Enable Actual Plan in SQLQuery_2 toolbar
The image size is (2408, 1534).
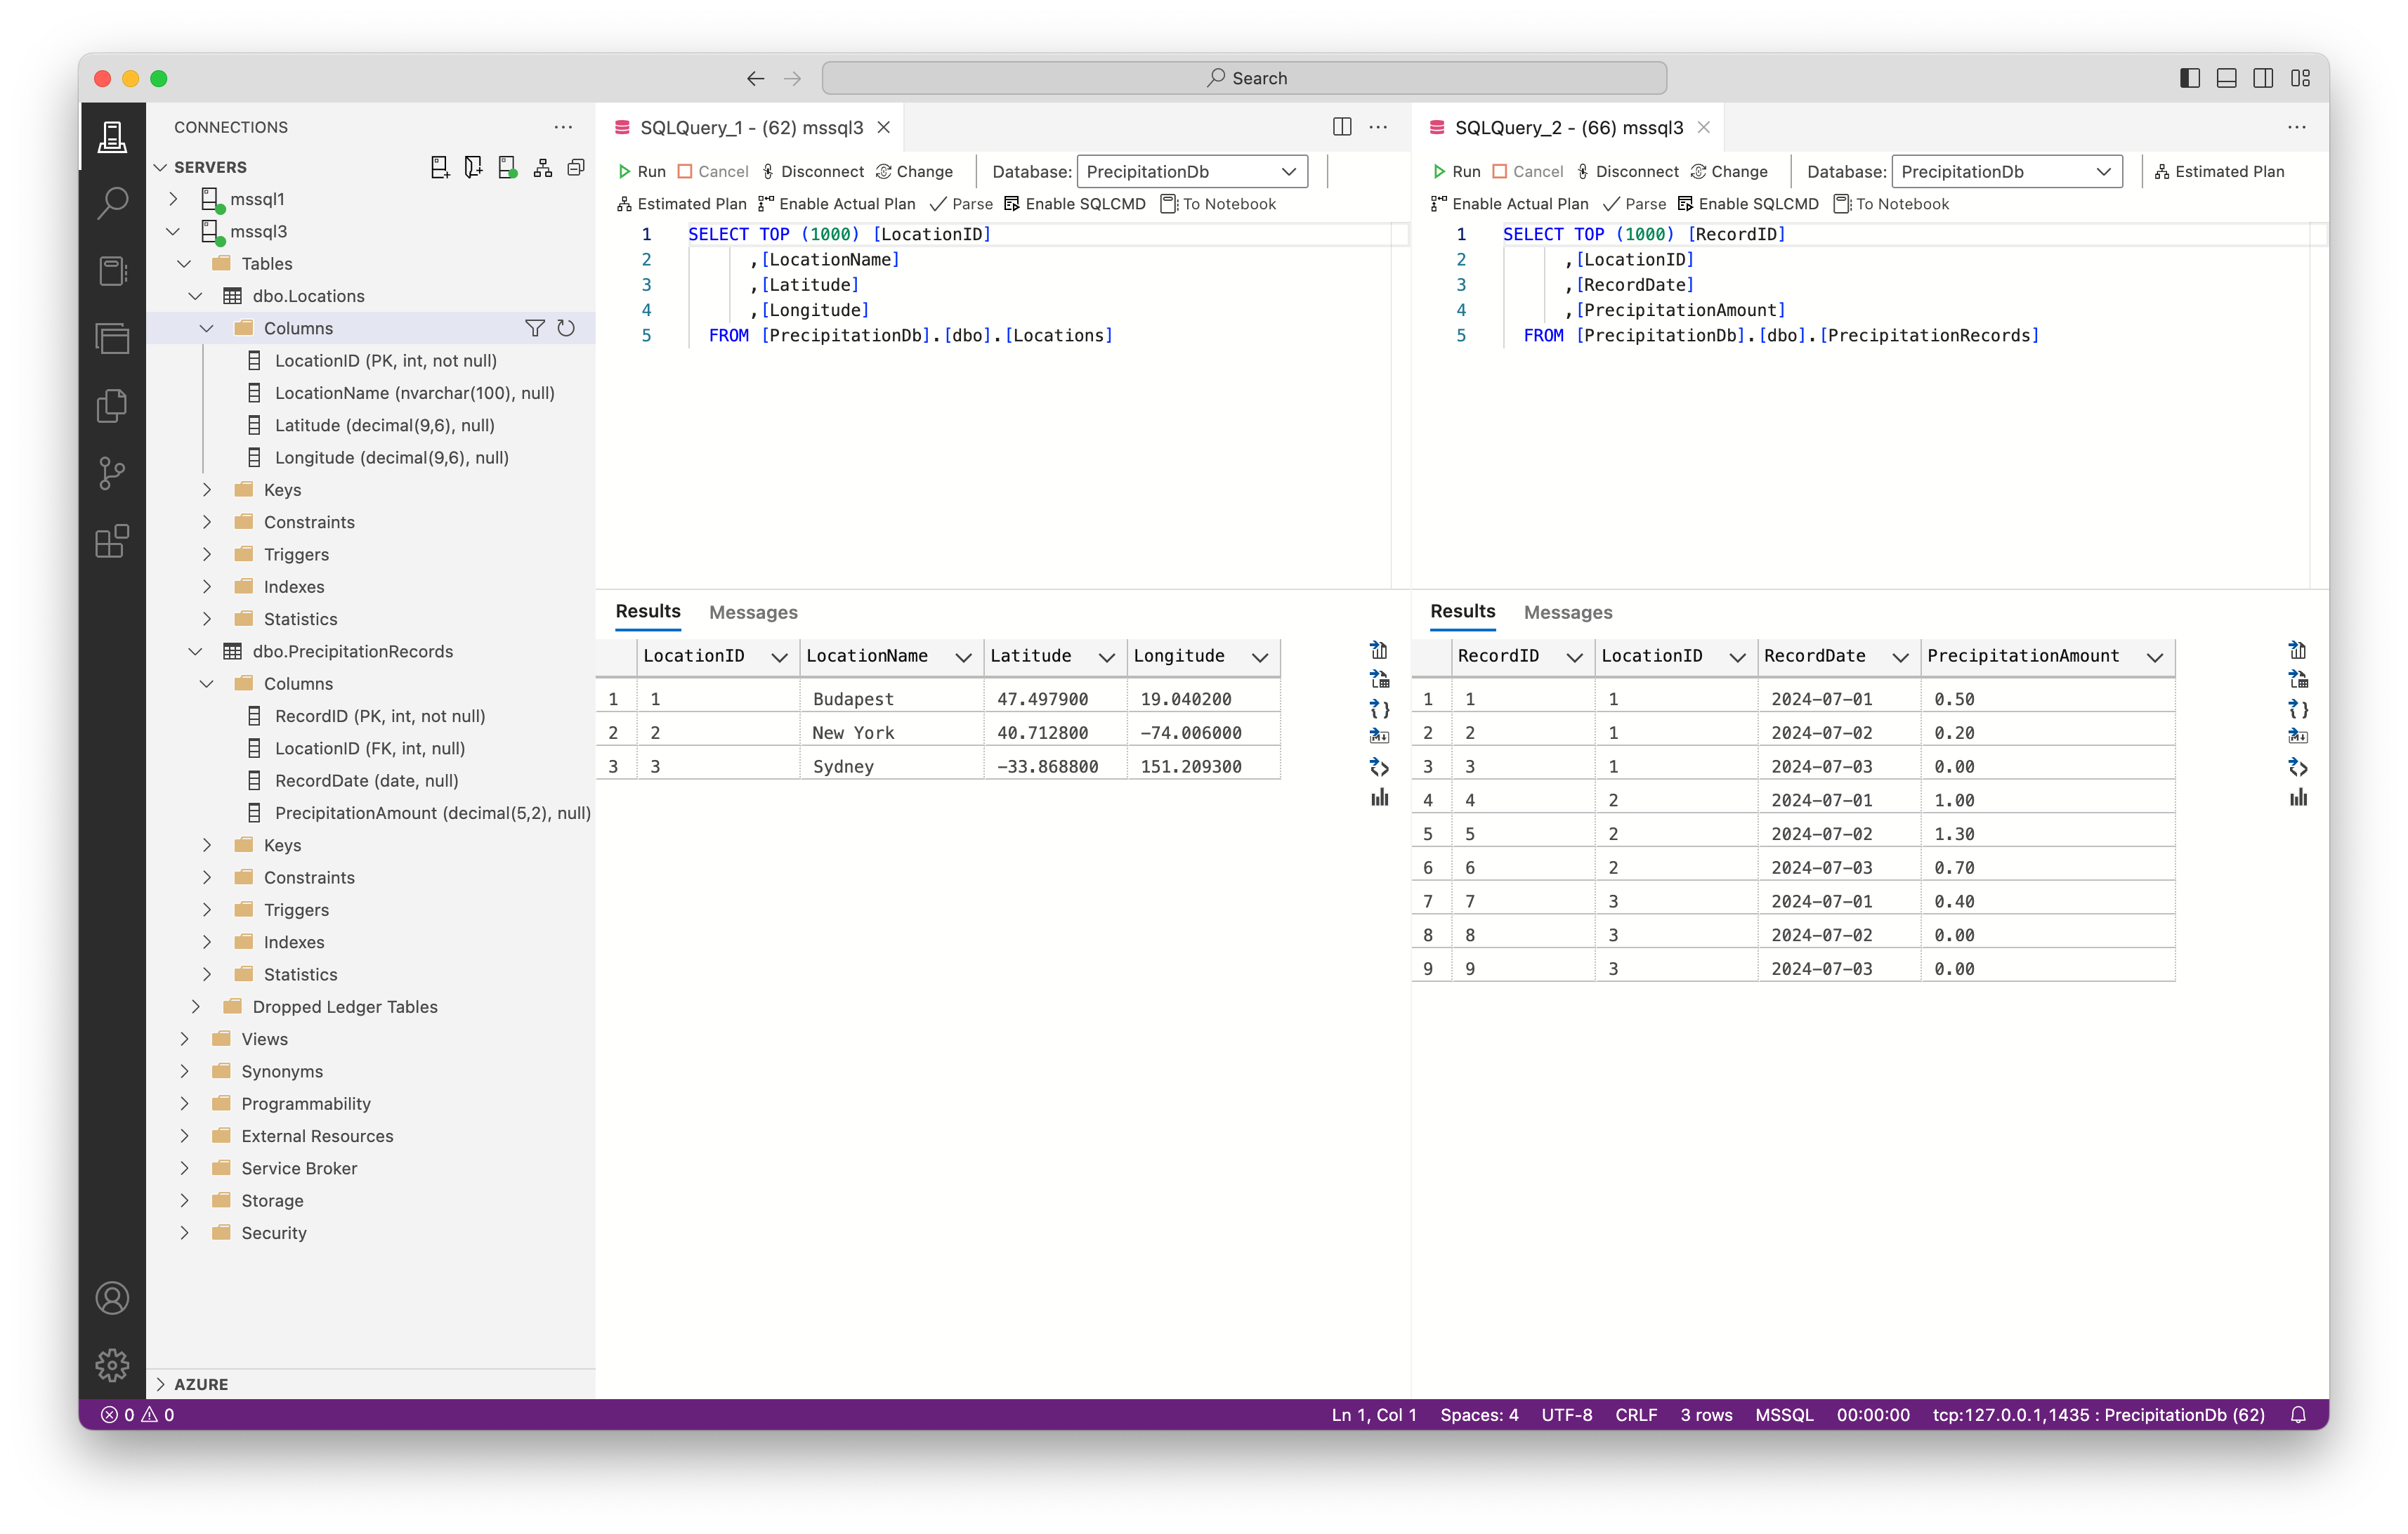click(x=1510, y=204)
